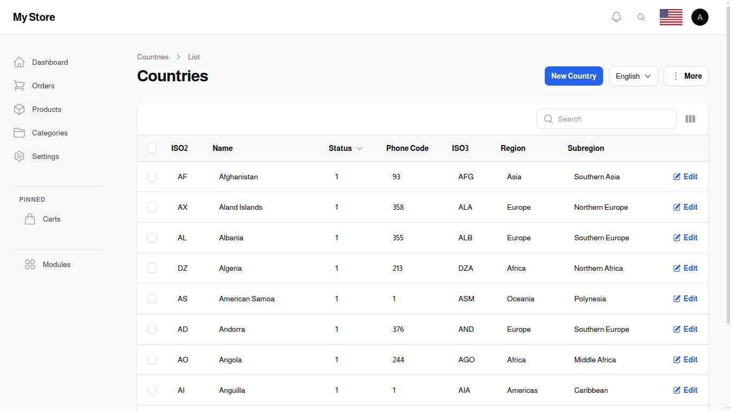Select the Dashboard home icon

coord(19,62)
